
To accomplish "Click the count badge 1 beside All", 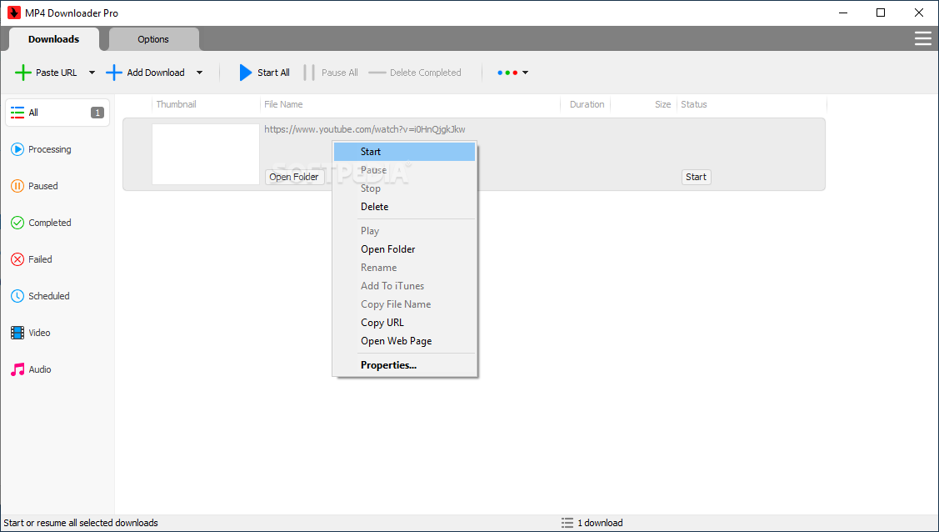I will pyautogui.click(x=97, y=113).
